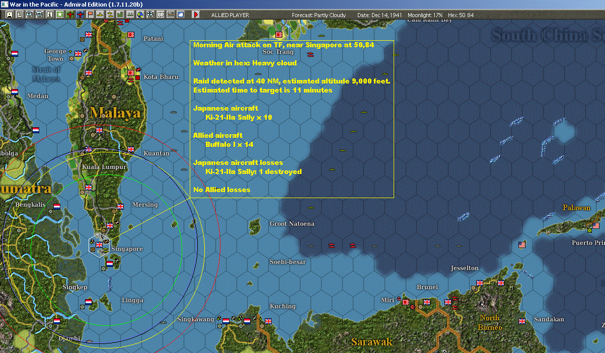Click the Japanese ship marker near Groot Natoena
605x353 pixels.
click(x=332, y=245)
